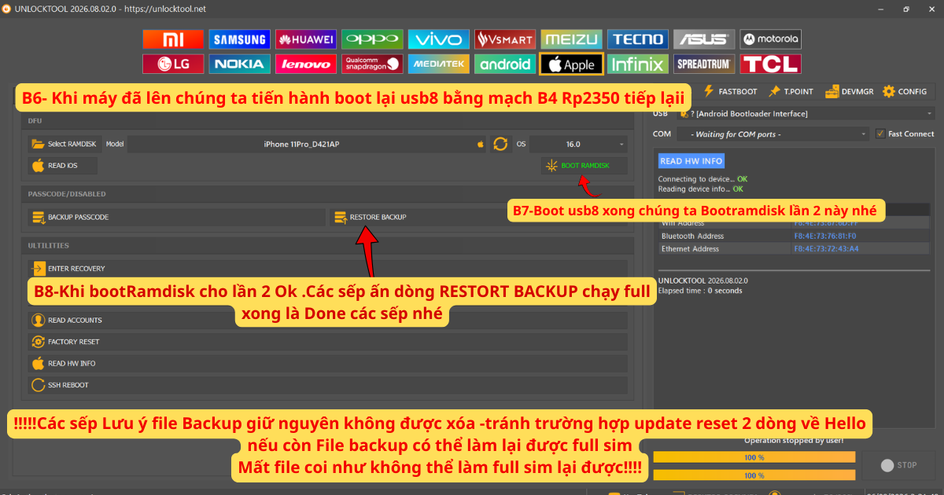Select the Apple brand logo

(x=572, y=64)
